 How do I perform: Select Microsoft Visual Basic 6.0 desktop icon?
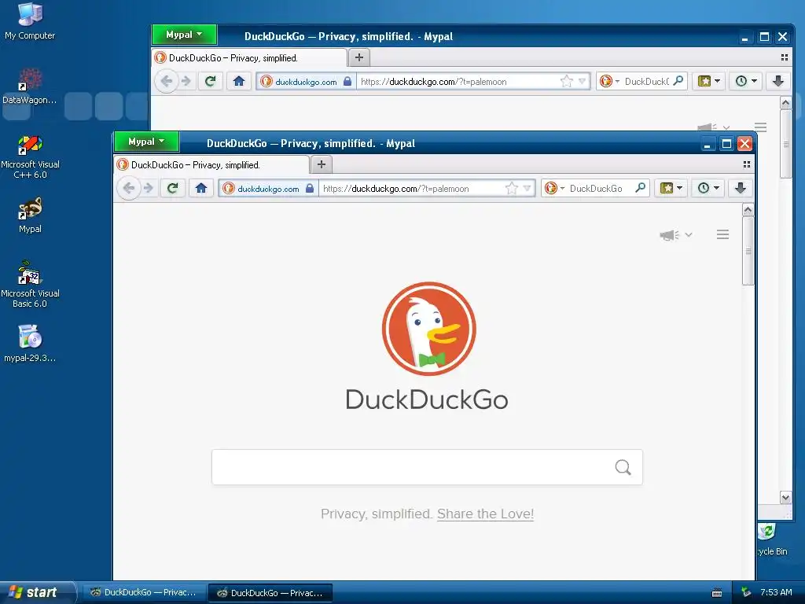click(x=30, y=284)
